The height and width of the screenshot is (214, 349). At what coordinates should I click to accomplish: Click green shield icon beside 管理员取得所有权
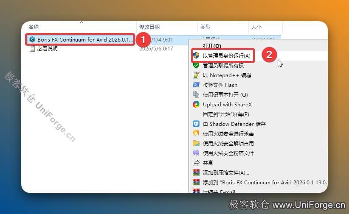point(196,65)
